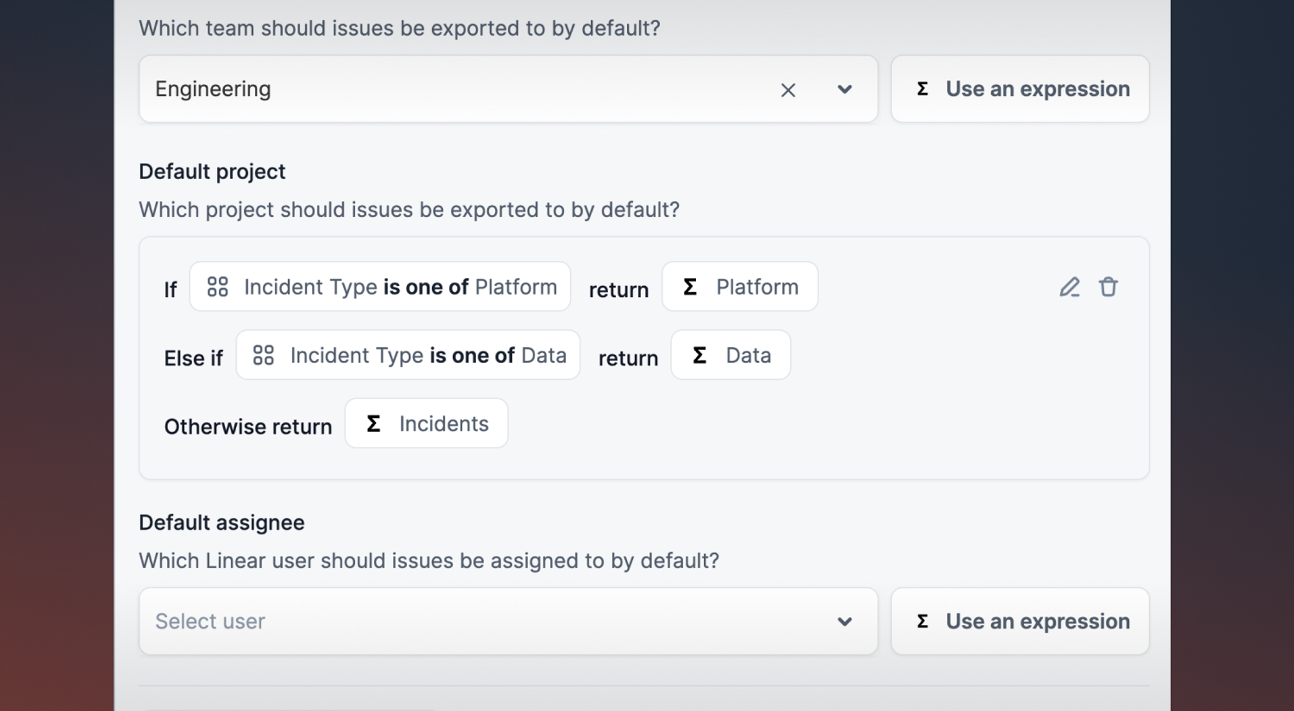Click Use an expression for default team

coord(1020,89)
